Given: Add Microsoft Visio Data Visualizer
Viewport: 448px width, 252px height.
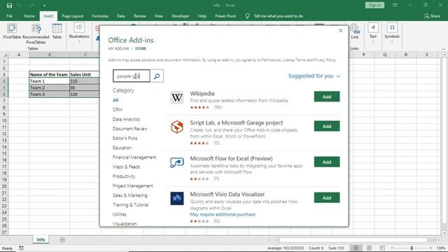Looking at the screenshot, I should (327, 197).
